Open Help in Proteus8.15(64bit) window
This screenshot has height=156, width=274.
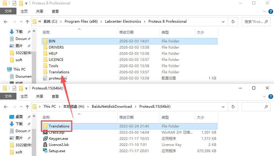tap(271, 97)
